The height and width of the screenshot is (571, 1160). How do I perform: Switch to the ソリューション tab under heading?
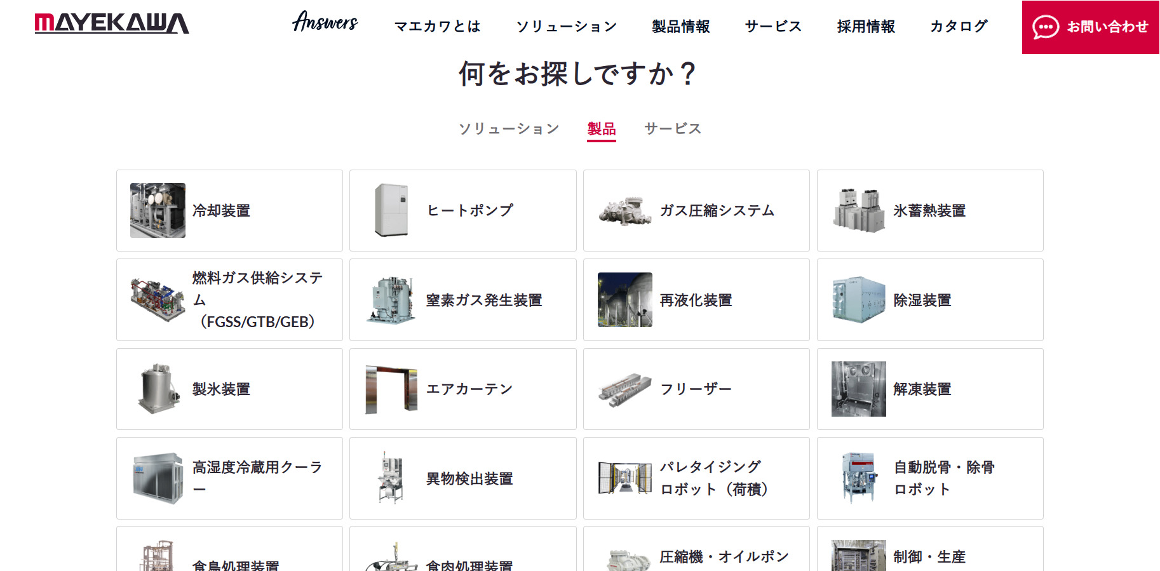click(509, 129)
